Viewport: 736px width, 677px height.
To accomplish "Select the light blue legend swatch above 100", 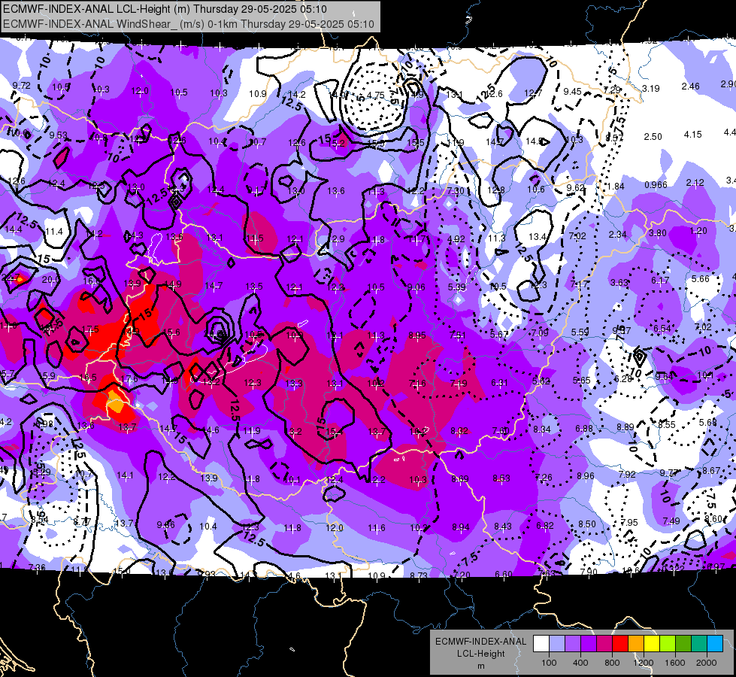I will (x=557, y=644).
